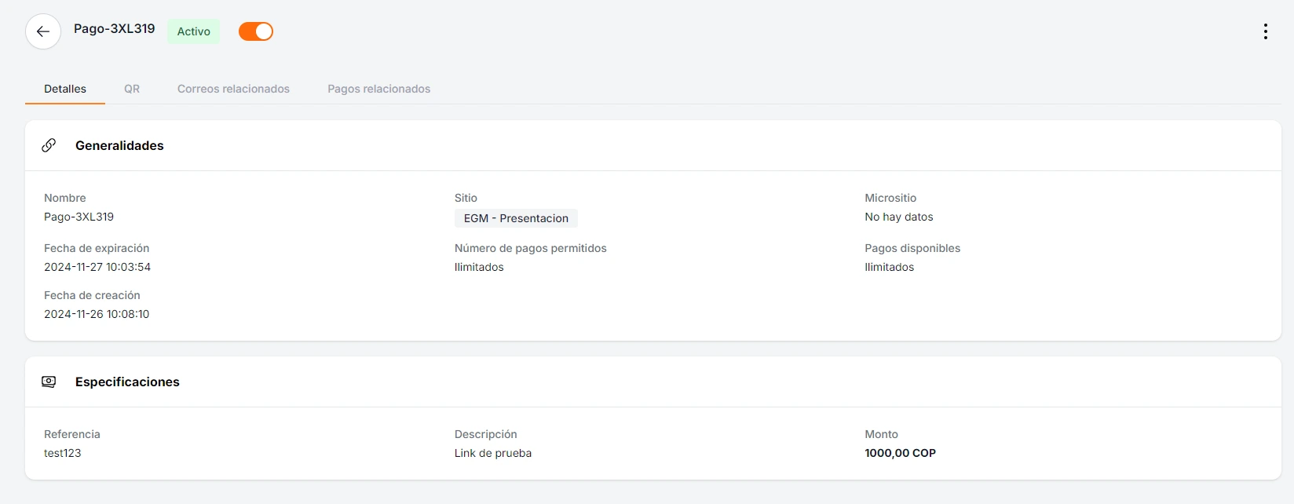
Task: Click Ilimitados under Pagos disponibles
Action: [890, 267]
